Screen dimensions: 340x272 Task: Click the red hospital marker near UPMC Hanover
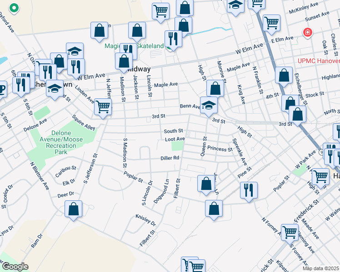pos(308,32)
